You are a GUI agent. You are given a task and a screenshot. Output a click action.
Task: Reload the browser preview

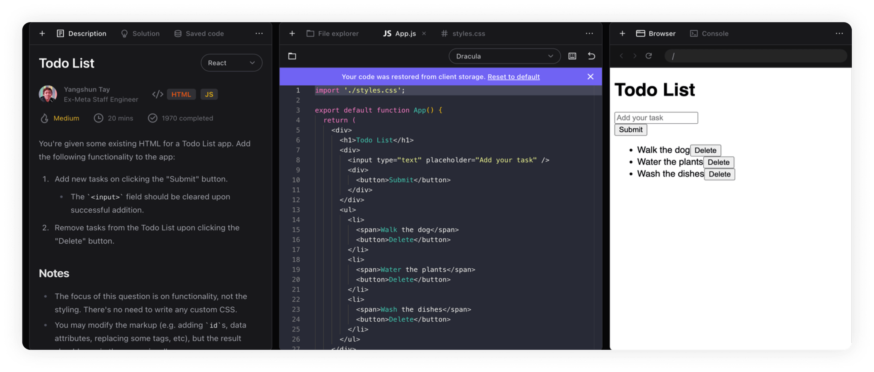[x=648, y=56]
